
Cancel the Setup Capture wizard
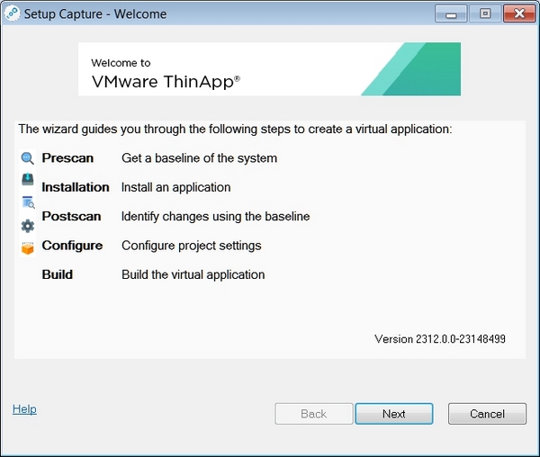[x=487, y=414]
